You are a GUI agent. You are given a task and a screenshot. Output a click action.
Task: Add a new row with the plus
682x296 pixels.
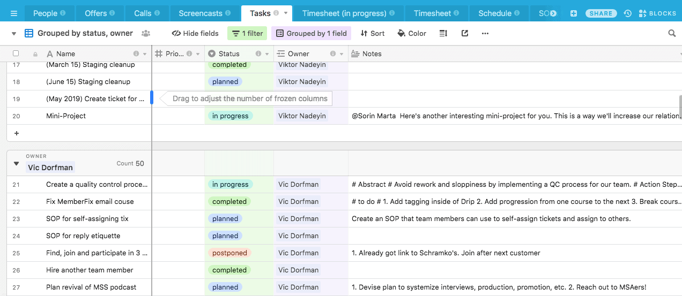tap(16, 133)
